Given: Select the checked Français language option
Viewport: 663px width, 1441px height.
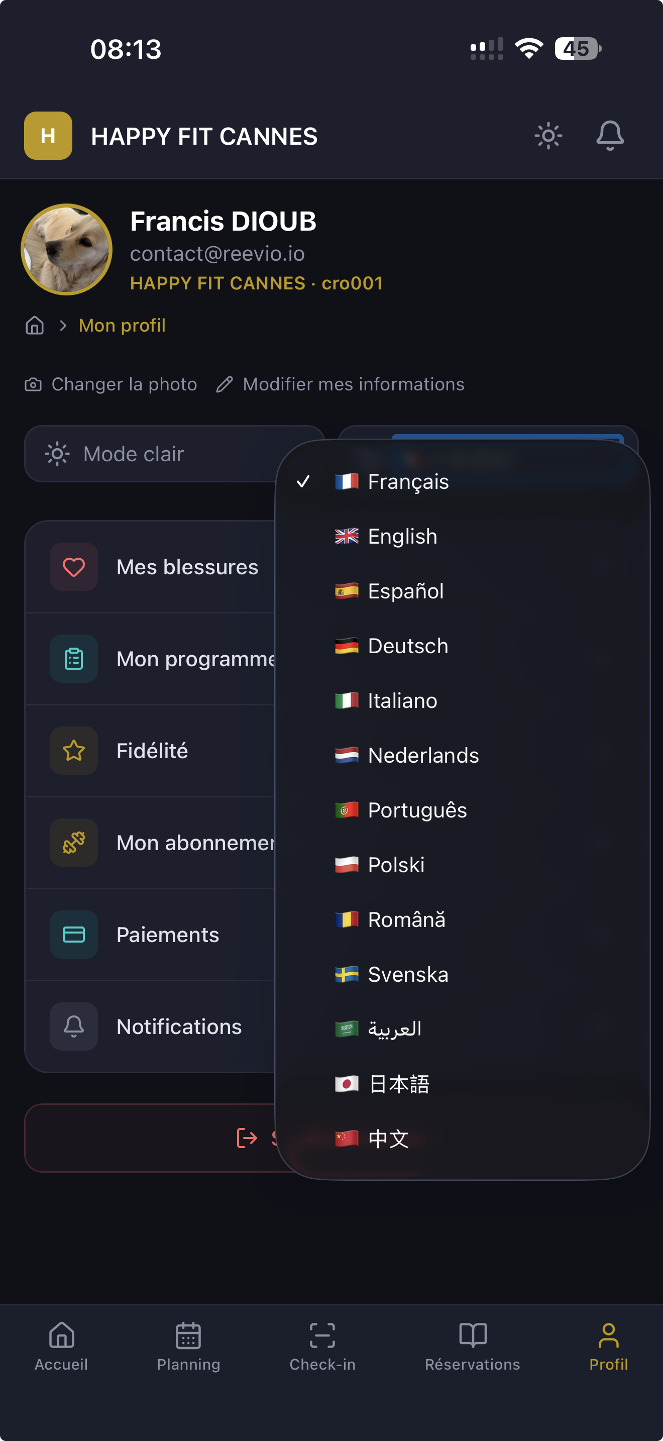Looking at the screenshot, I should [408, 482].
